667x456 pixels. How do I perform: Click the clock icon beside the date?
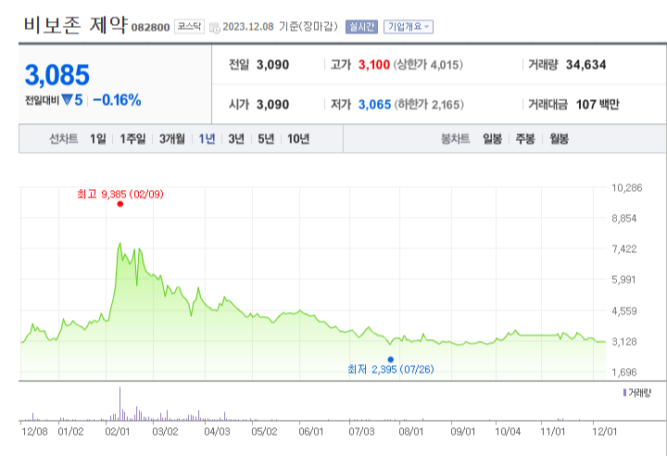[215, 28]
